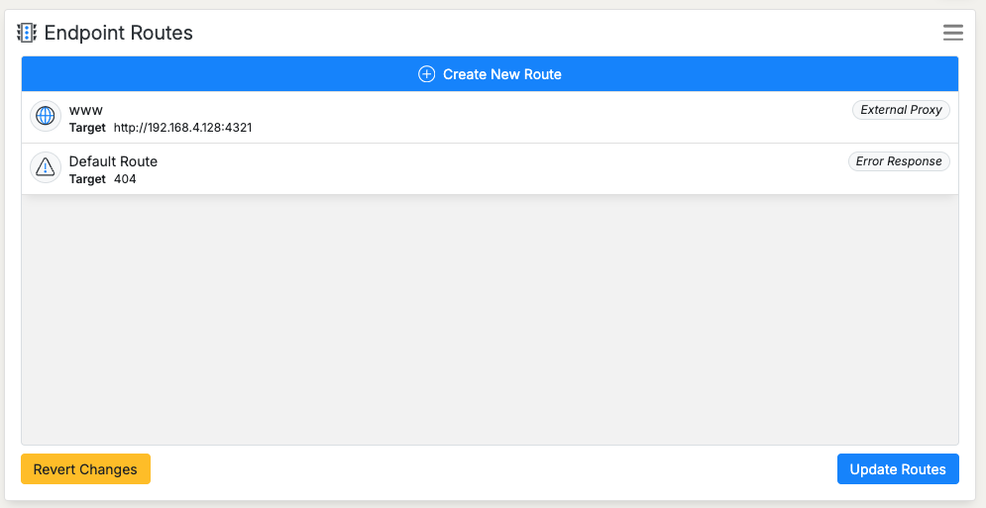986x508 pixels.
Task: Open the hamburger menu icon
Action: click(x=952, y=33)
